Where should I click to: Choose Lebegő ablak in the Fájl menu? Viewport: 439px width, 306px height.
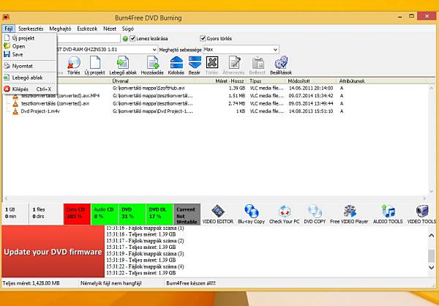(29, 78)
